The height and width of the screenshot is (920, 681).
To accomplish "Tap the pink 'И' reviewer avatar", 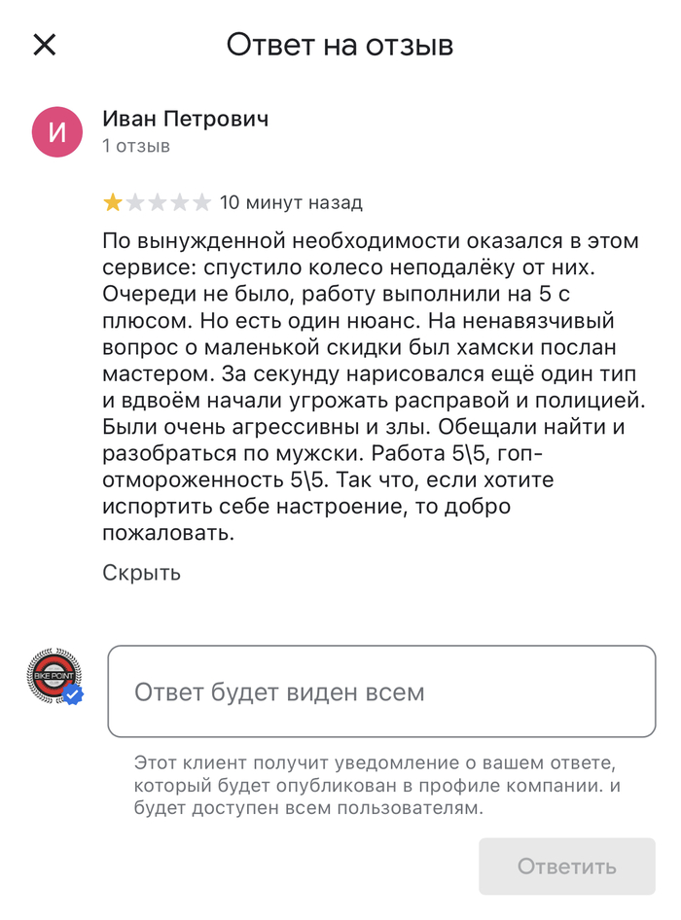I will tap(57, 131).
